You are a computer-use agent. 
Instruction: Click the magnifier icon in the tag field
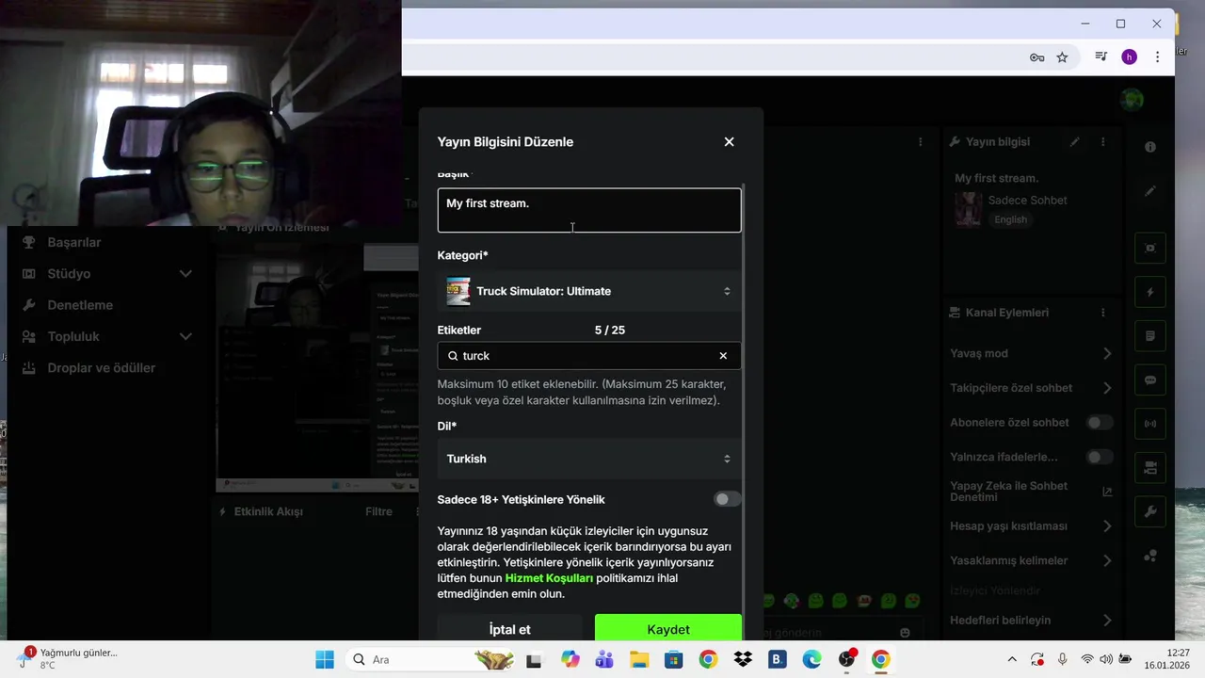click(x=453, y=356)
